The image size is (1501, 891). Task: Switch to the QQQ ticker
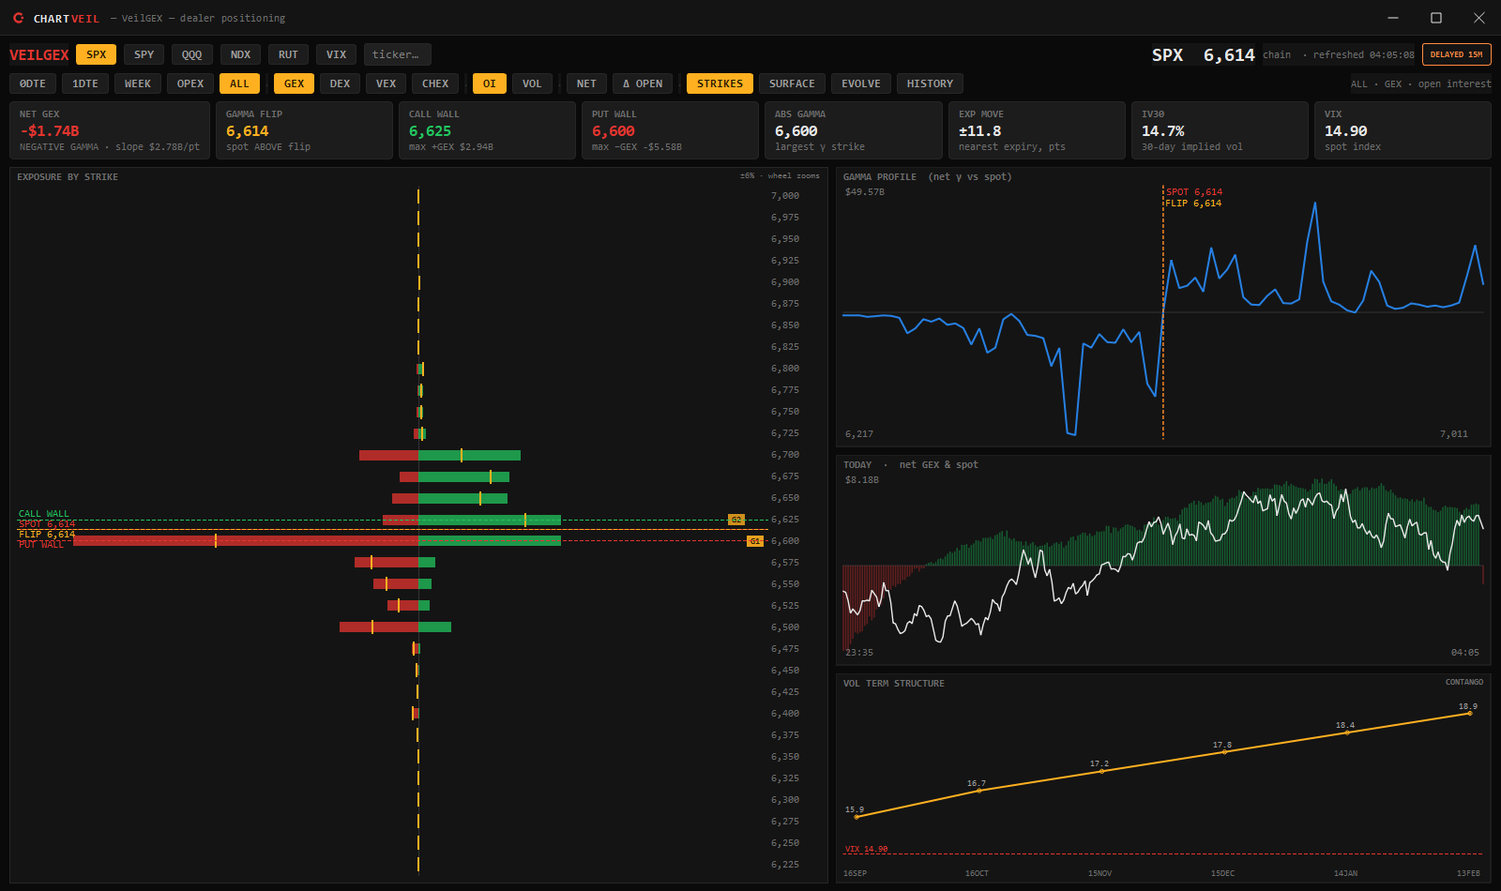[191, 54]
